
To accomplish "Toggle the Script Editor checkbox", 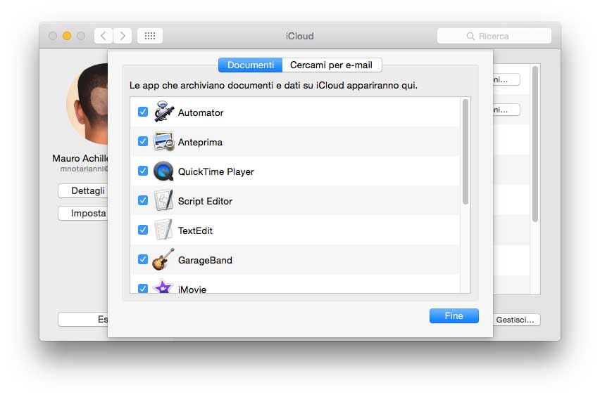I will click(143, 200).
